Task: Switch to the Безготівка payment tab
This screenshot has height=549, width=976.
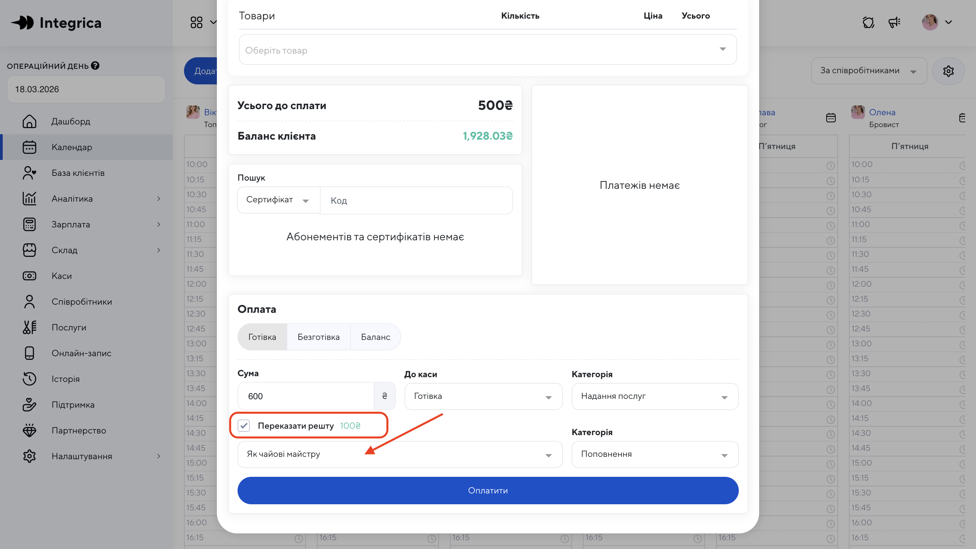Action: [318, 337]
